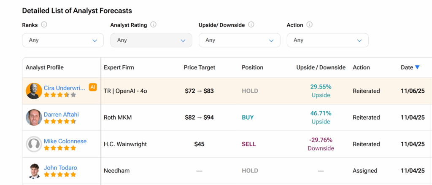Click John Todaro's profile photo
This screenshot has height=185, width=432.
pos(34,171)
